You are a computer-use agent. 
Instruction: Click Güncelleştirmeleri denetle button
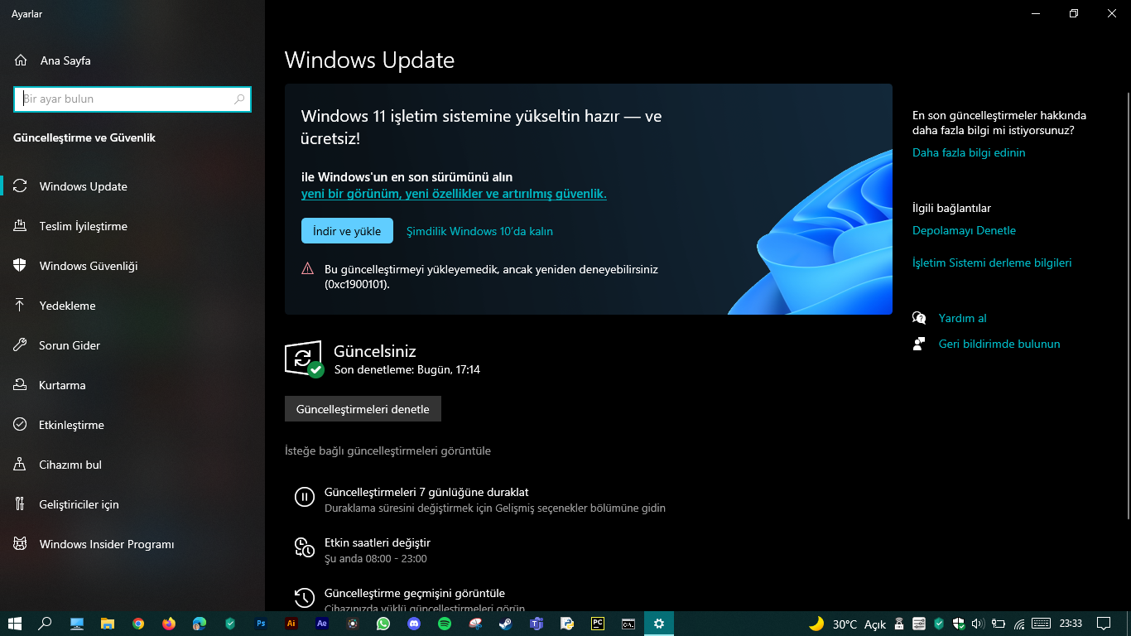(363, 409)
